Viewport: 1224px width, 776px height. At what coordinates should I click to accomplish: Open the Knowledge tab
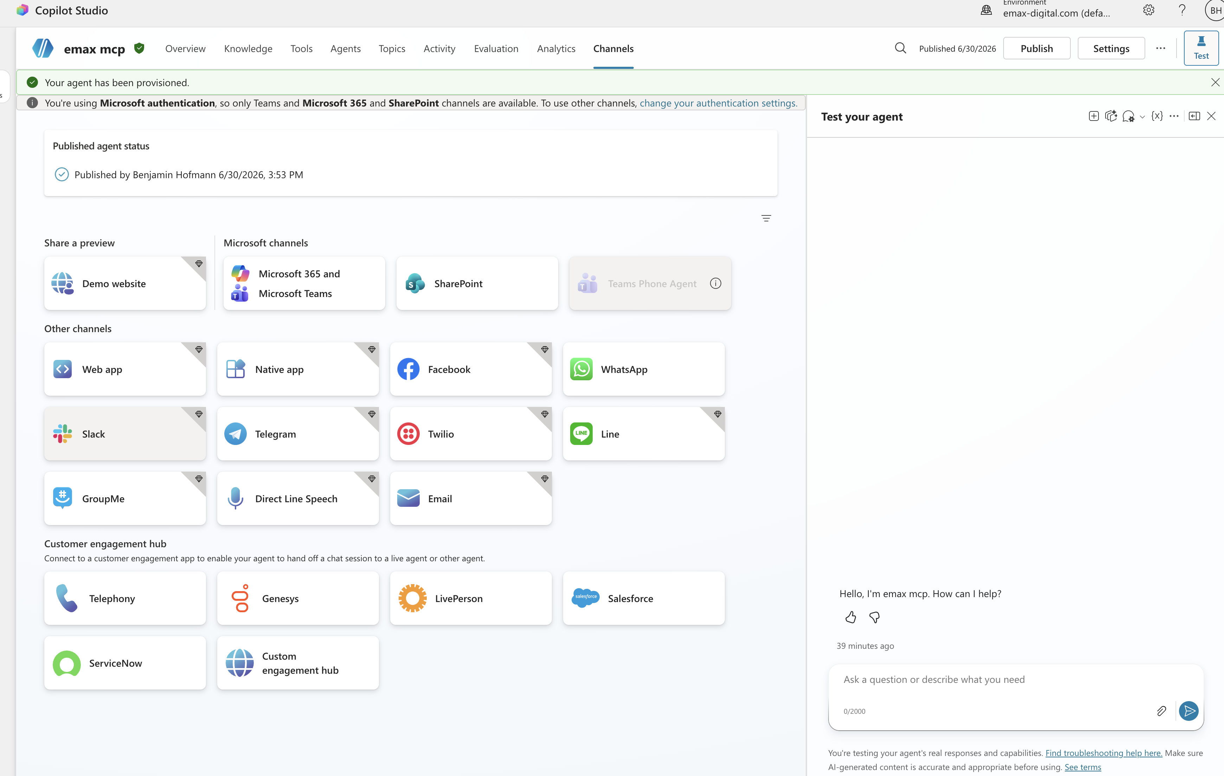pos(248,48)
